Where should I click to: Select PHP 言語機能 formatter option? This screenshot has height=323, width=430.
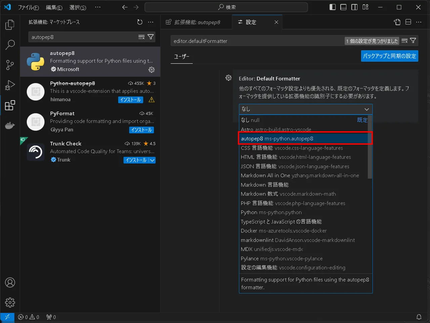(x=304, y=203)
